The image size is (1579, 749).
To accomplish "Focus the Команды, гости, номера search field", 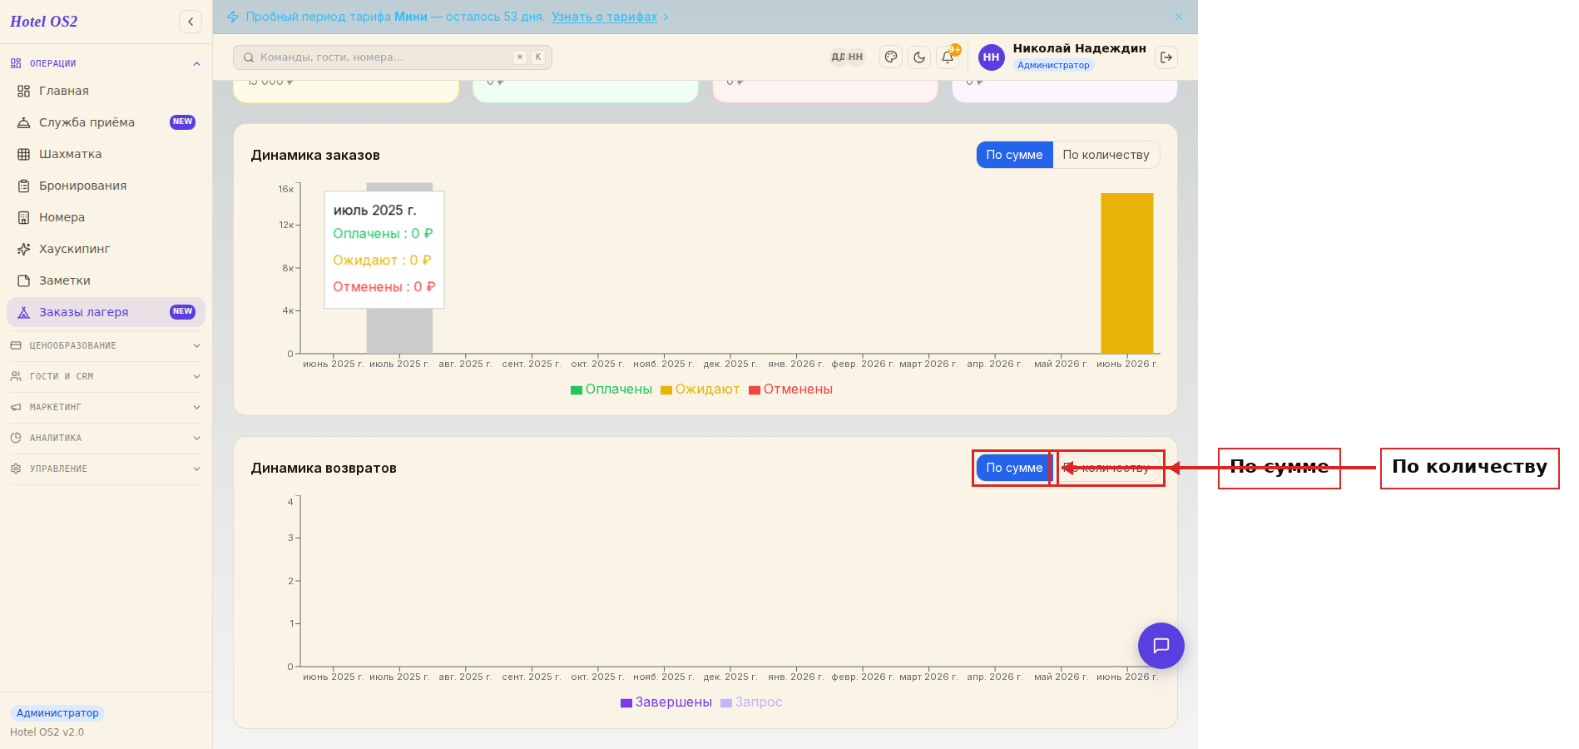I will [x=393, y=57].
